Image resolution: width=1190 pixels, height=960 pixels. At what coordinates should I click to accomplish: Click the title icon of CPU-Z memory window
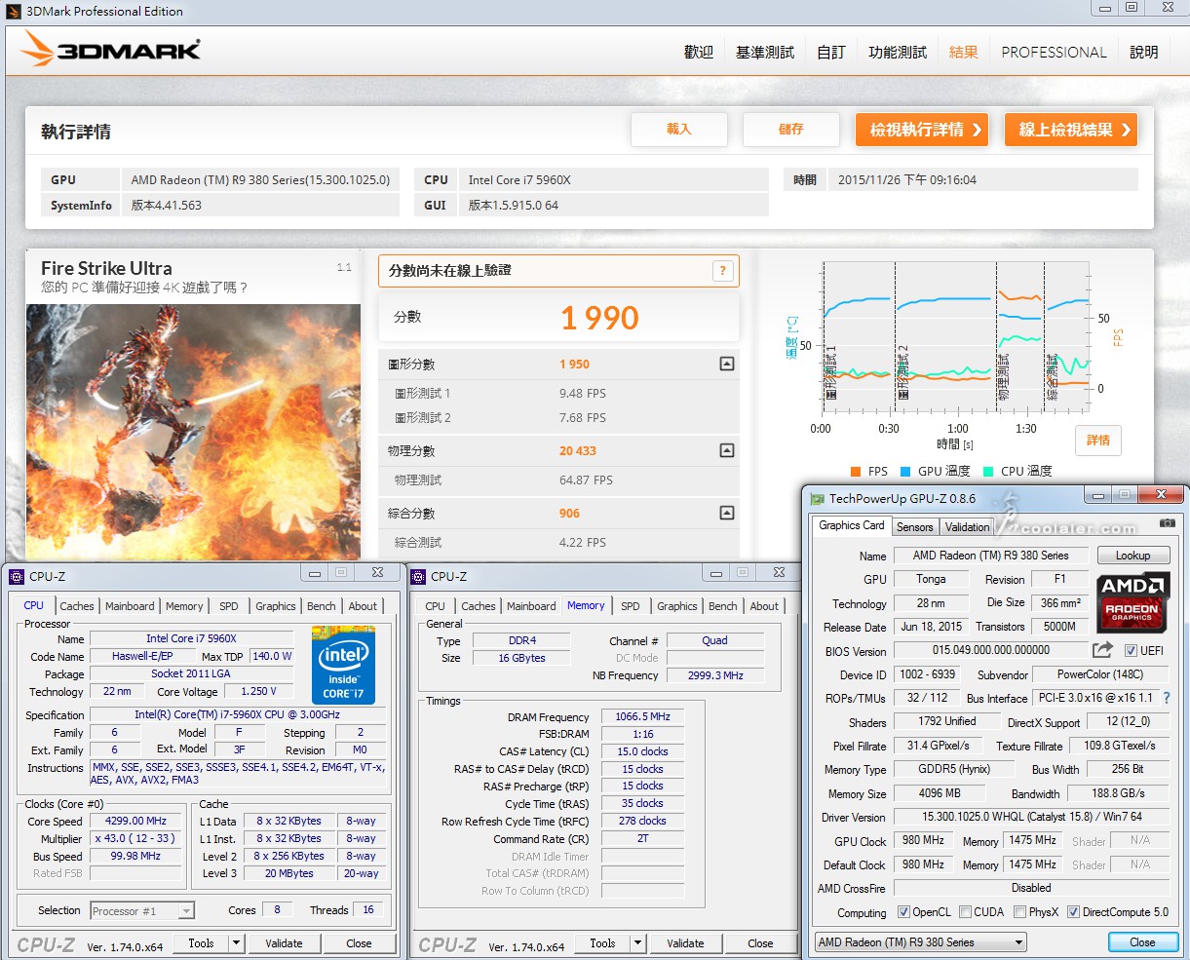tap(418, 576)
